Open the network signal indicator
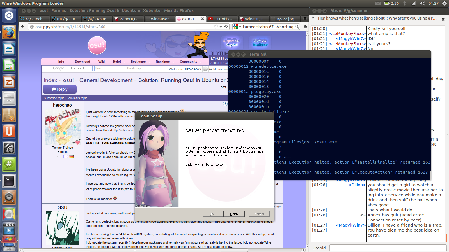 [x=414, y=3]
